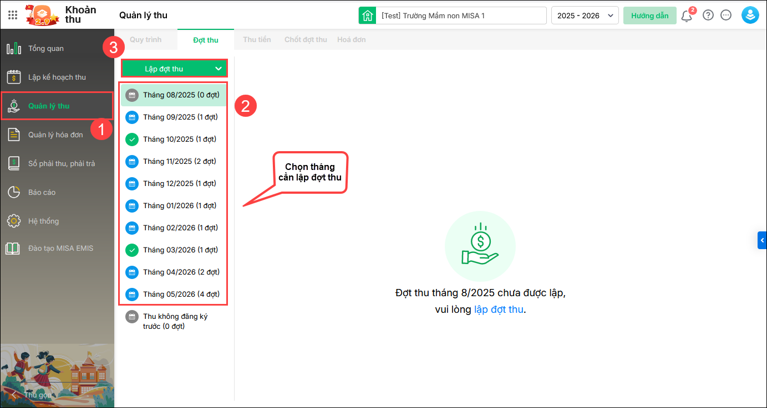Open the more options ellipsis icon
767x408 pixels.
coord(726,16)
